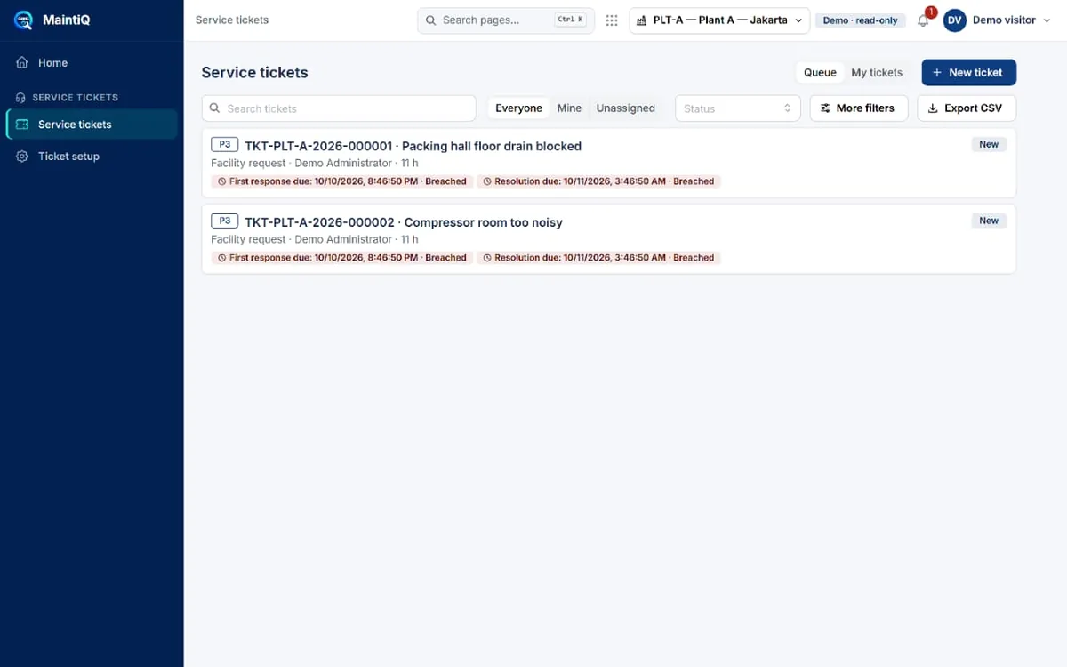Click Resolution due chip on drain ticket
1067x667 pixels.
point(598,181)
